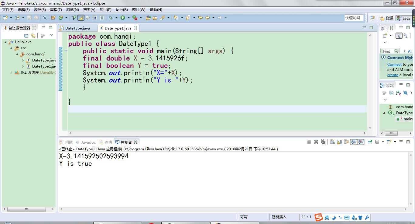Click the Open Task folder icon

coord(155,18)
